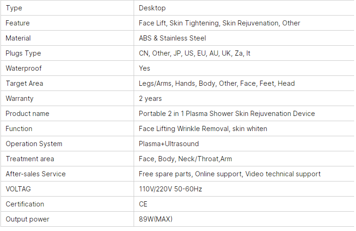The image size is (356, 231).
Task: Click the "CE" certification value
Action: [x=143, y=204]
